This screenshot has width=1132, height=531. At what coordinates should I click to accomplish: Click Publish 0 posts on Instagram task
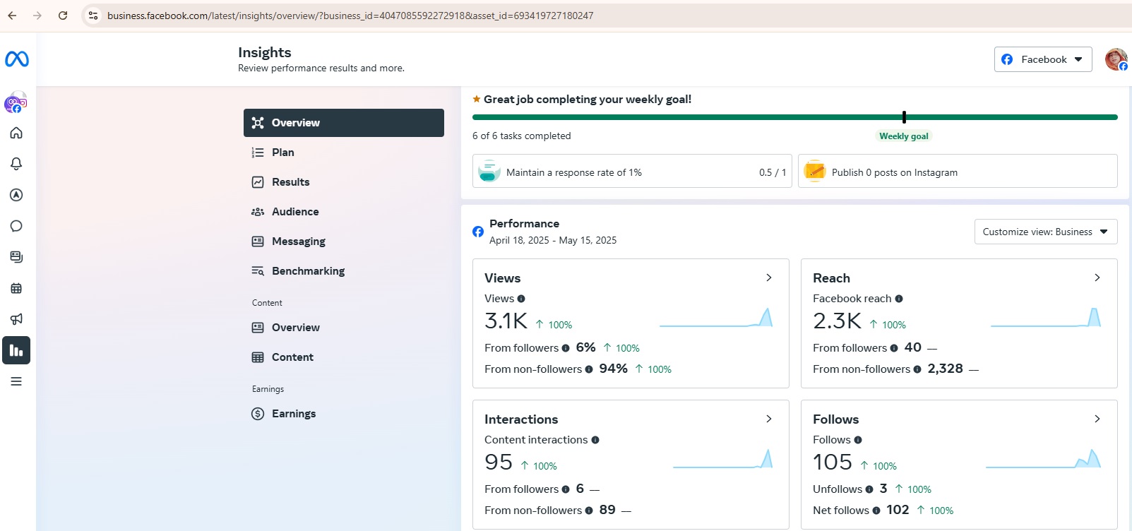pyautogui.click(x=957, y=172)
